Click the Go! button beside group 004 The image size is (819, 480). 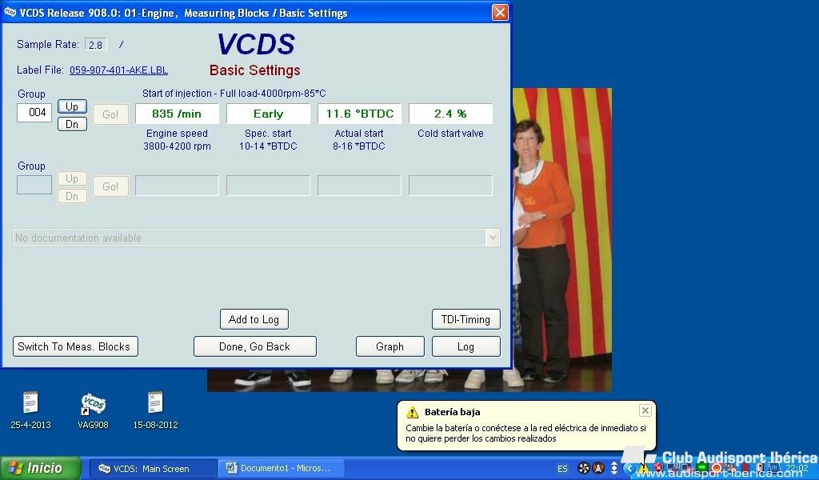click(x=110, y=114)
